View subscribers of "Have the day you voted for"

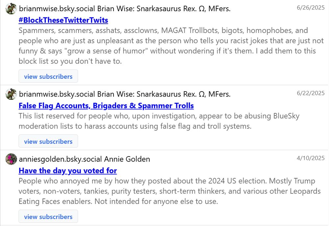[x=48, y=217]
